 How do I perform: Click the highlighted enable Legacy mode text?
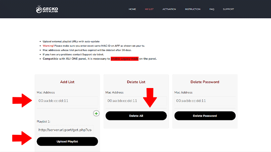[125, 59]
